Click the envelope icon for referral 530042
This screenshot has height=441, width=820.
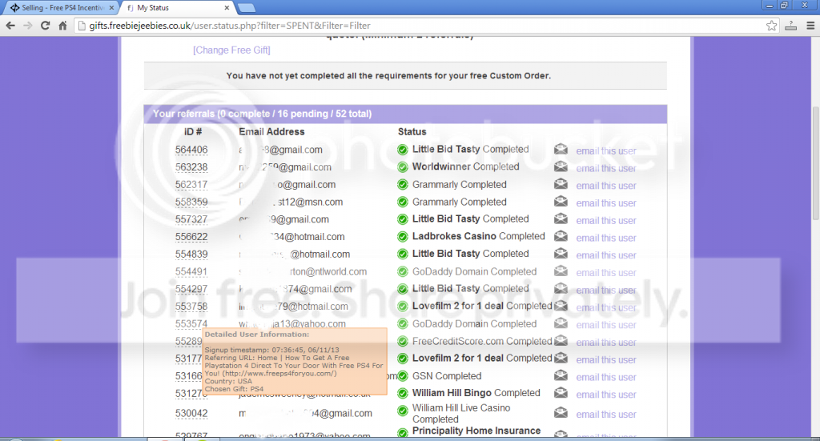(x=561, y=413)
